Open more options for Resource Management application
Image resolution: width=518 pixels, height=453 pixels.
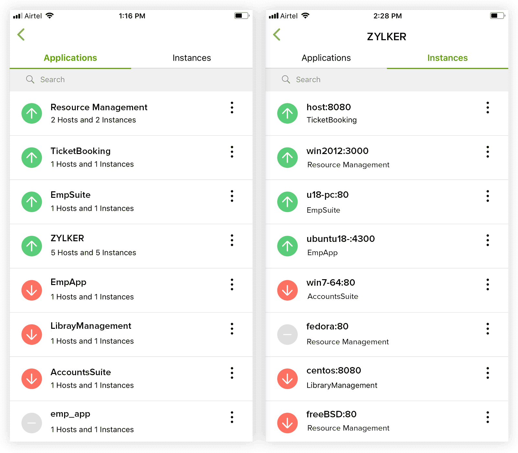click(x=232, y=107)
